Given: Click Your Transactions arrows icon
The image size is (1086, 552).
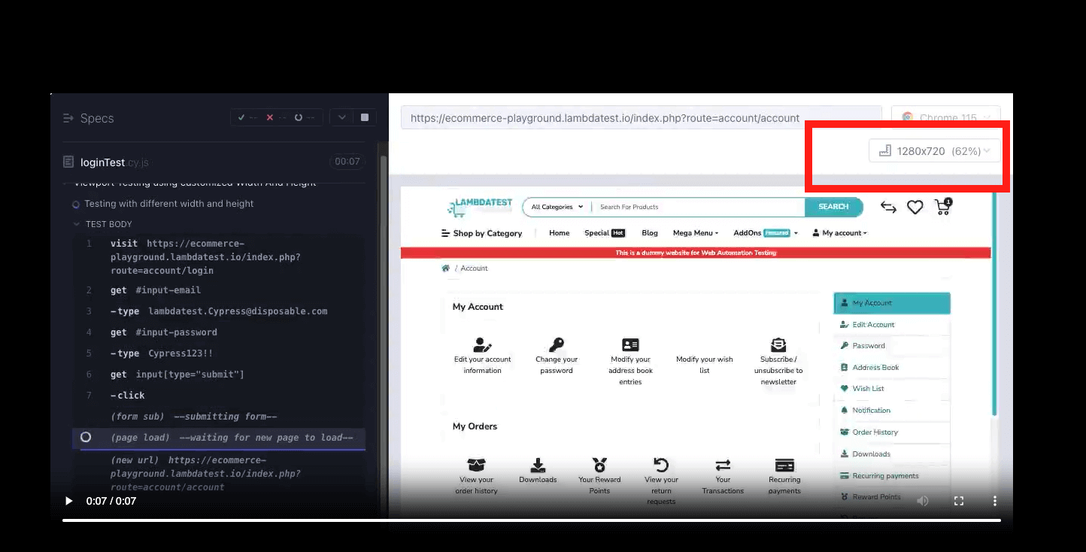Looking at the screenshot, I should coord(723,465).
